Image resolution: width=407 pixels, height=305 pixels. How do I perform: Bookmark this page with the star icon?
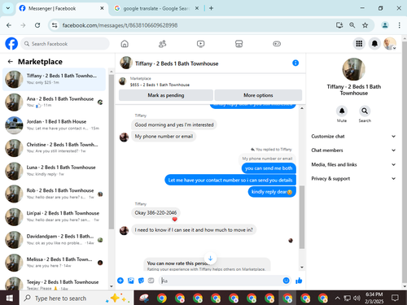[365, 25]
